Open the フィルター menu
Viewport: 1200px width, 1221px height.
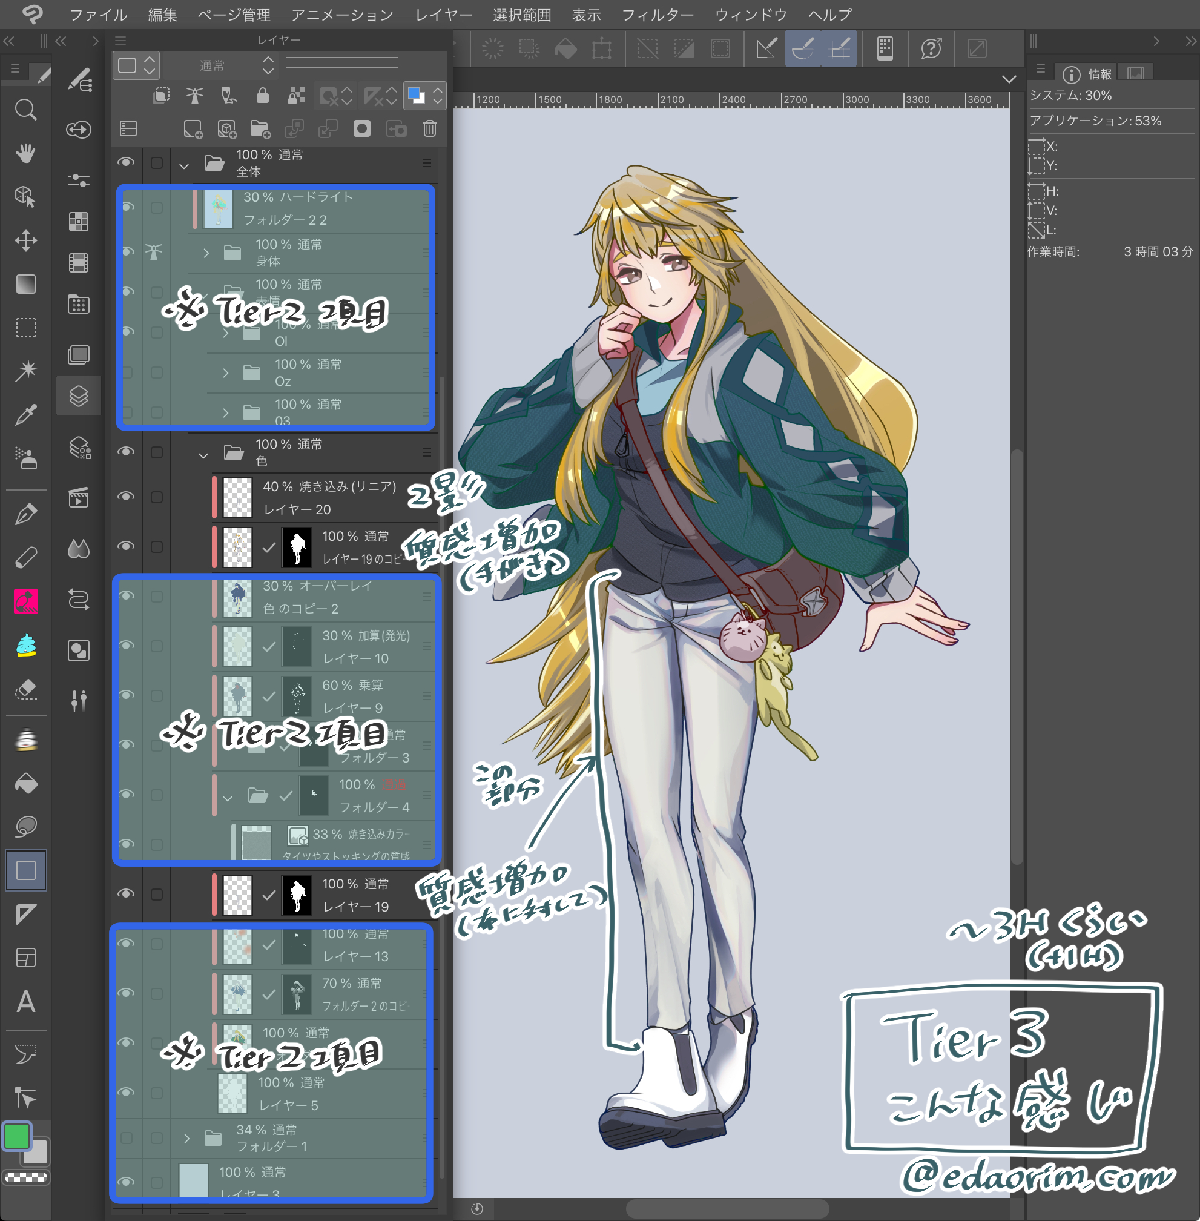(658, 15)
